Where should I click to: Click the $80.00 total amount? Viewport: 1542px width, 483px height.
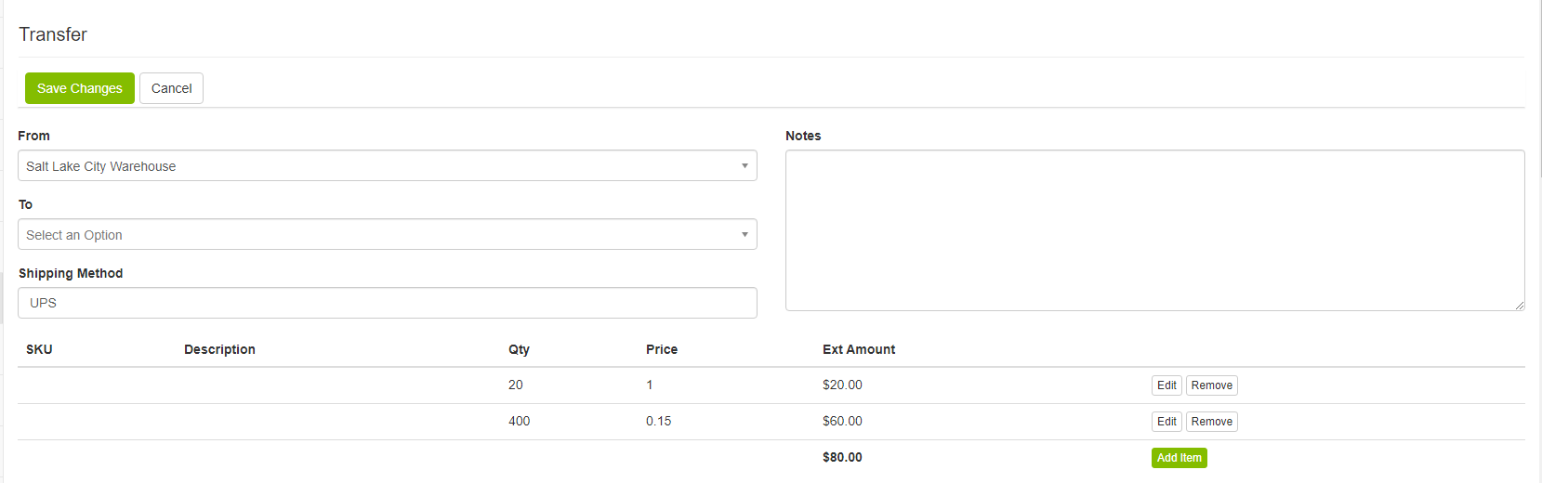pos(842,457)
